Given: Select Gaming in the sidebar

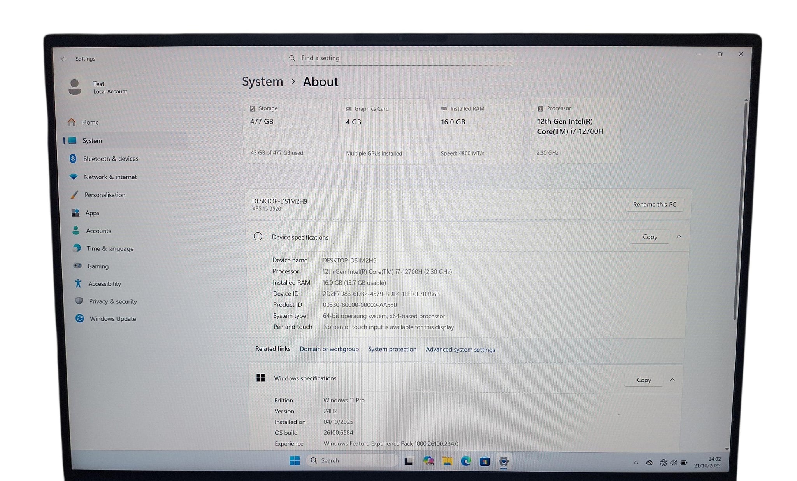Looking at the screenshot, I should 98,266.
